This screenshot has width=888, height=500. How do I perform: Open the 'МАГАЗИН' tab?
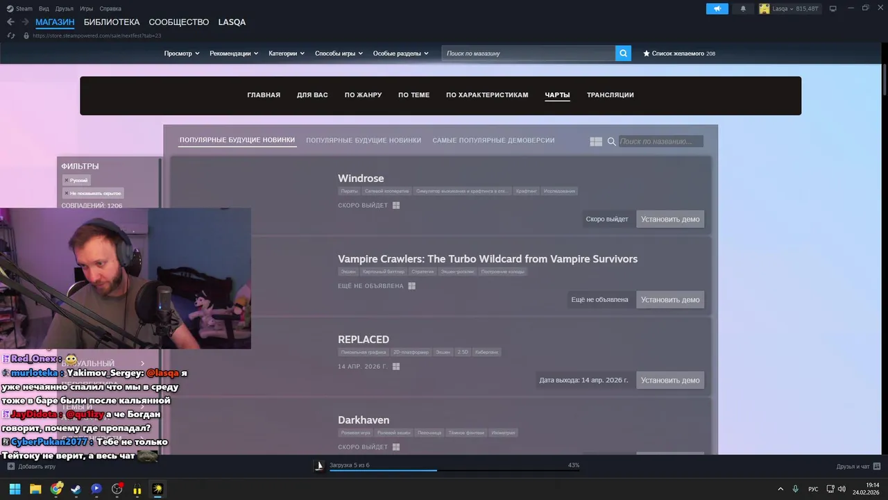(x=55, y=22)
